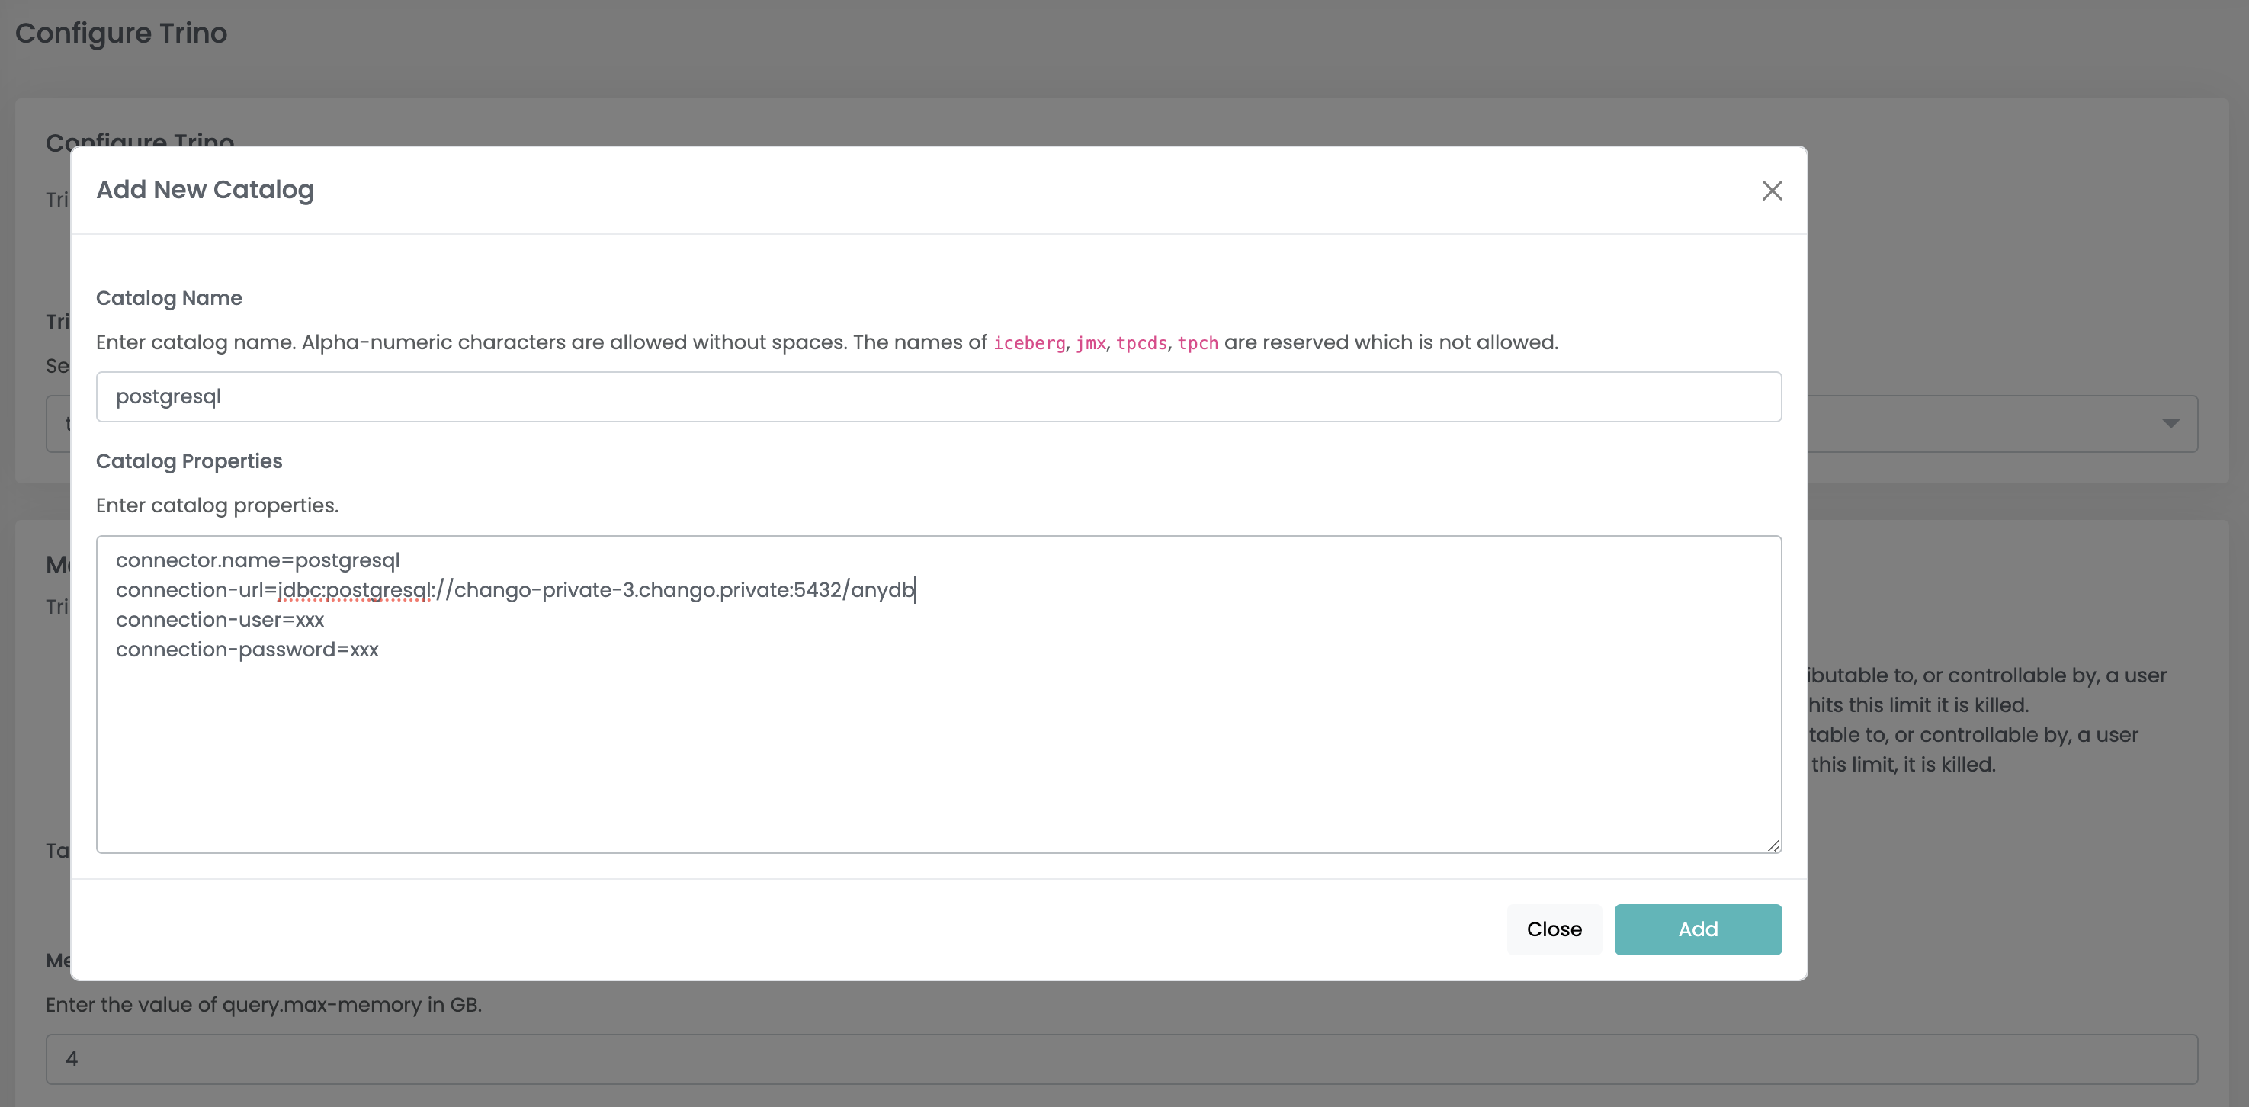The height and width of the screenshot is (1107, 2249).
Task: Click the reserved name 'tpcds'
Action: (x=1141, y=343)
